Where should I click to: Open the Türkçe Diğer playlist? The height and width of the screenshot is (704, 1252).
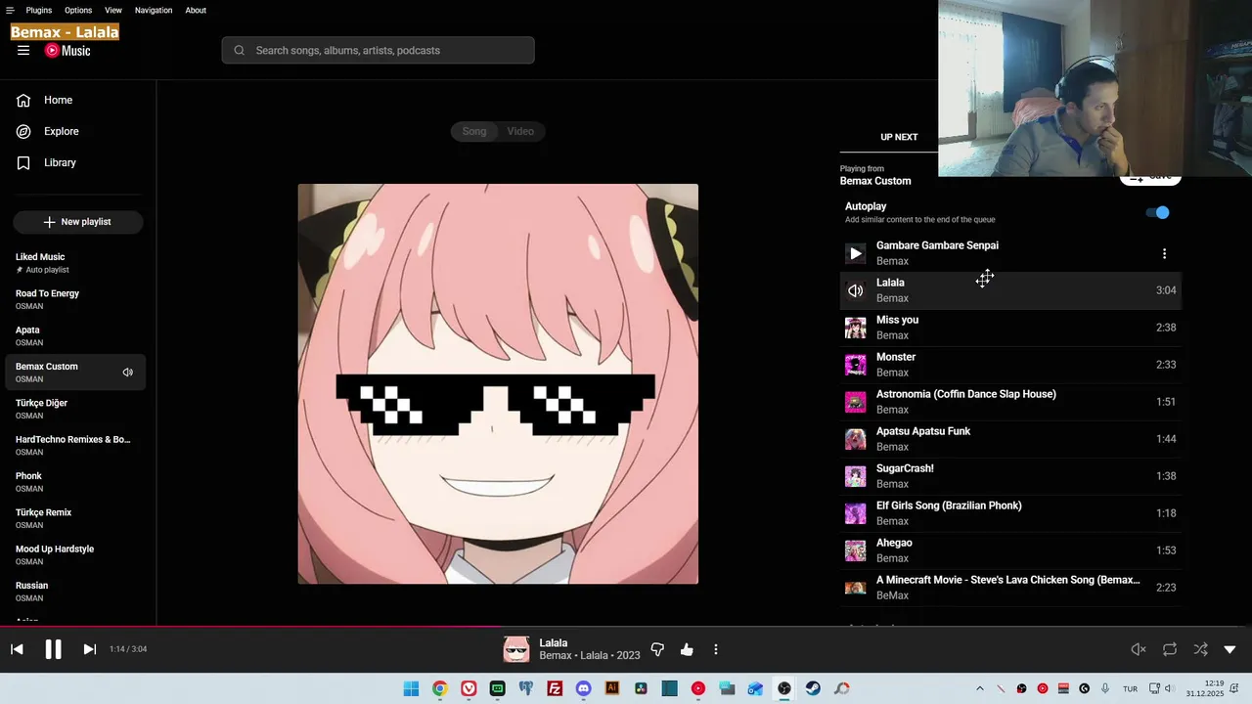tap(75, 409)
